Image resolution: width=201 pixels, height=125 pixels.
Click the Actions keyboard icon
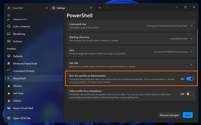point(9,41)
